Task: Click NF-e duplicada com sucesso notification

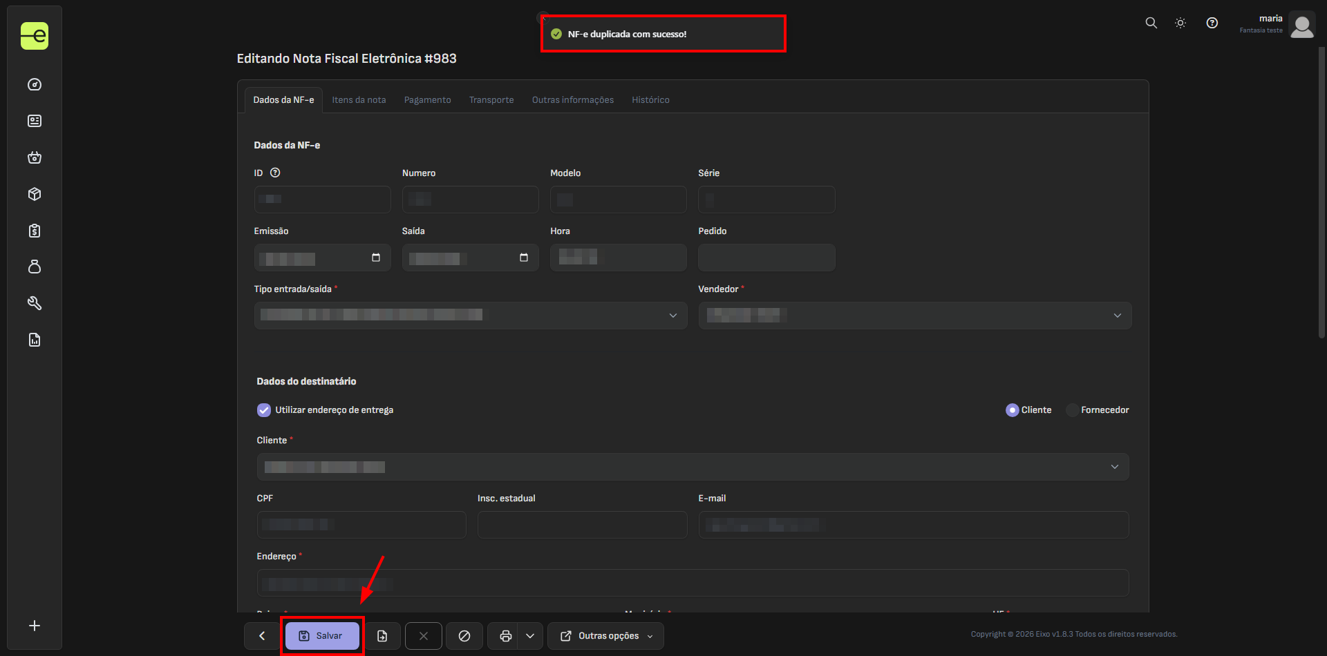Action: tap(663, 34)
